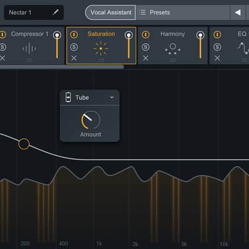
Task: Open the Vocal Assistant
Action: pyautogui.click(x=111, y=12)
